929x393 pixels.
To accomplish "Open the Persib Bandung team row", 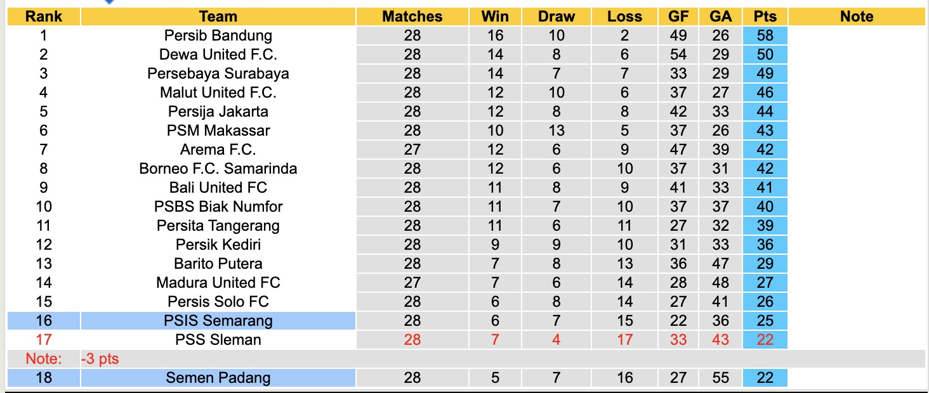I will (218, 35).
